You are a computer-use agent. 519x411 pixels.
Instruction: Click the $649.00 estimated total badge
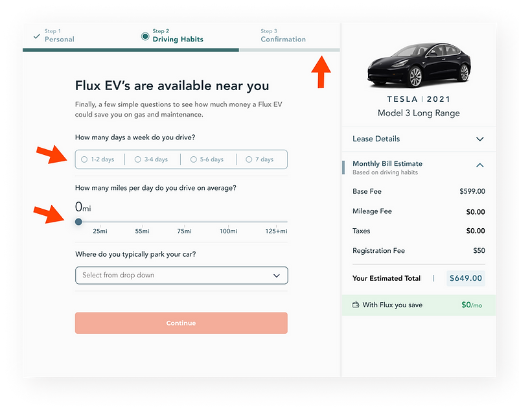(466, 278)
